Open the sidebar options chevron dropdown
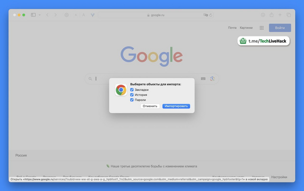The width and height of the screenshot is (304, 191). click(x=40, y=15)
